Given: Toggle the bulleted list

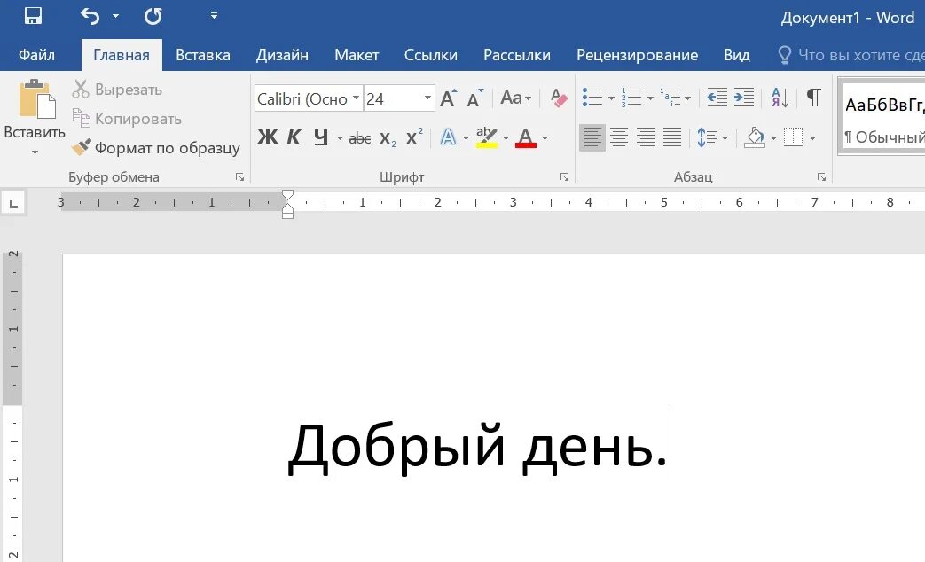Looking at the screenshot, I should 593,98.
